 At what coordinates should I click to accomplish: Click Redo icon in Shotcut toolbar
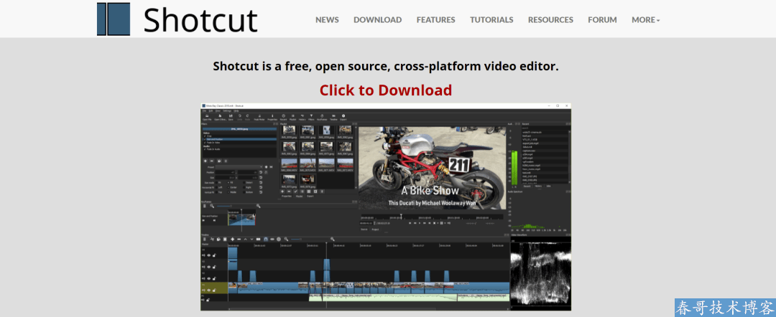(247, 115)
